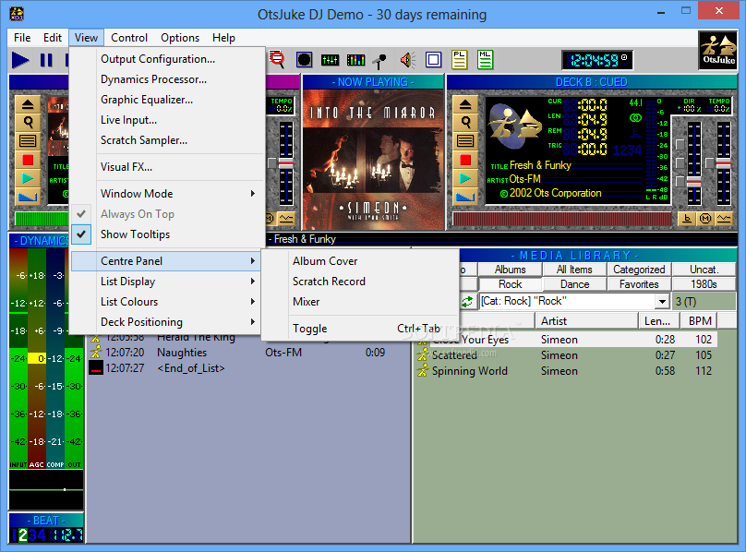
Task: Click Deck B green play button
Action: pos(465,178)
